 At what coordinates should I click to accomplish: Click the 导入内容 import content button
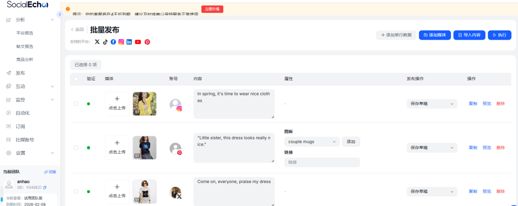click(x=469, y=35)
